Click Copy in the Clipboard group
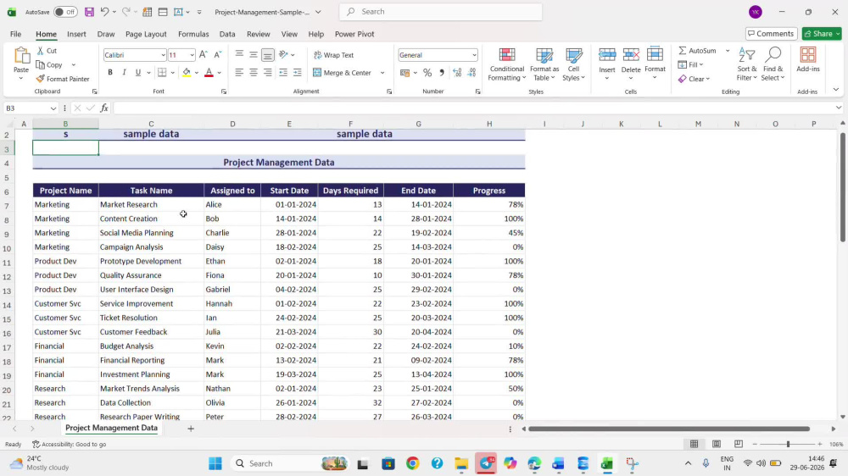Image resolution: width=848 pixels, height=476 pixels. [x=50, y=65]
